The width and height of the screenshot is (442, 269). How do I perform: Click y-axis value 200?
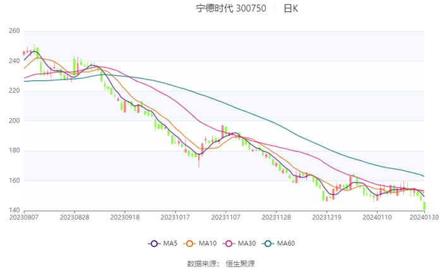[x=15, y=121]
